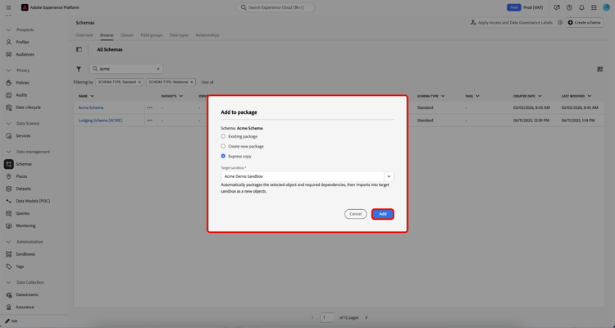Collapse the Data Science sidebar section
Viewport: 615px width, 328px height.
tap(9, 124)
